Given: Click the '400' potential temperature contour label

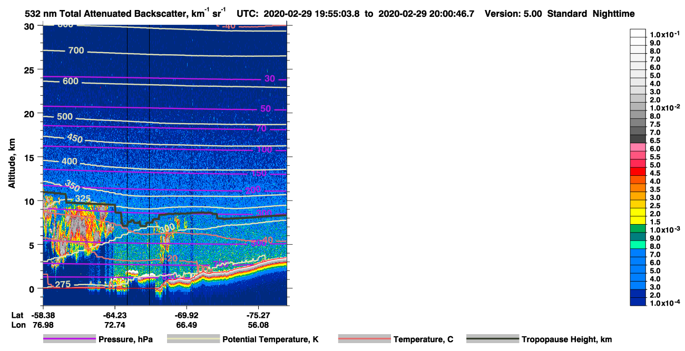Looking at the screenshot, I should tap(70, 161).
